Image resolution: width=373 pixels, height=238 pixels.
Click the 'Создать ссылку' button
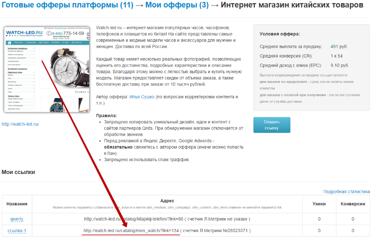[271, 125]
